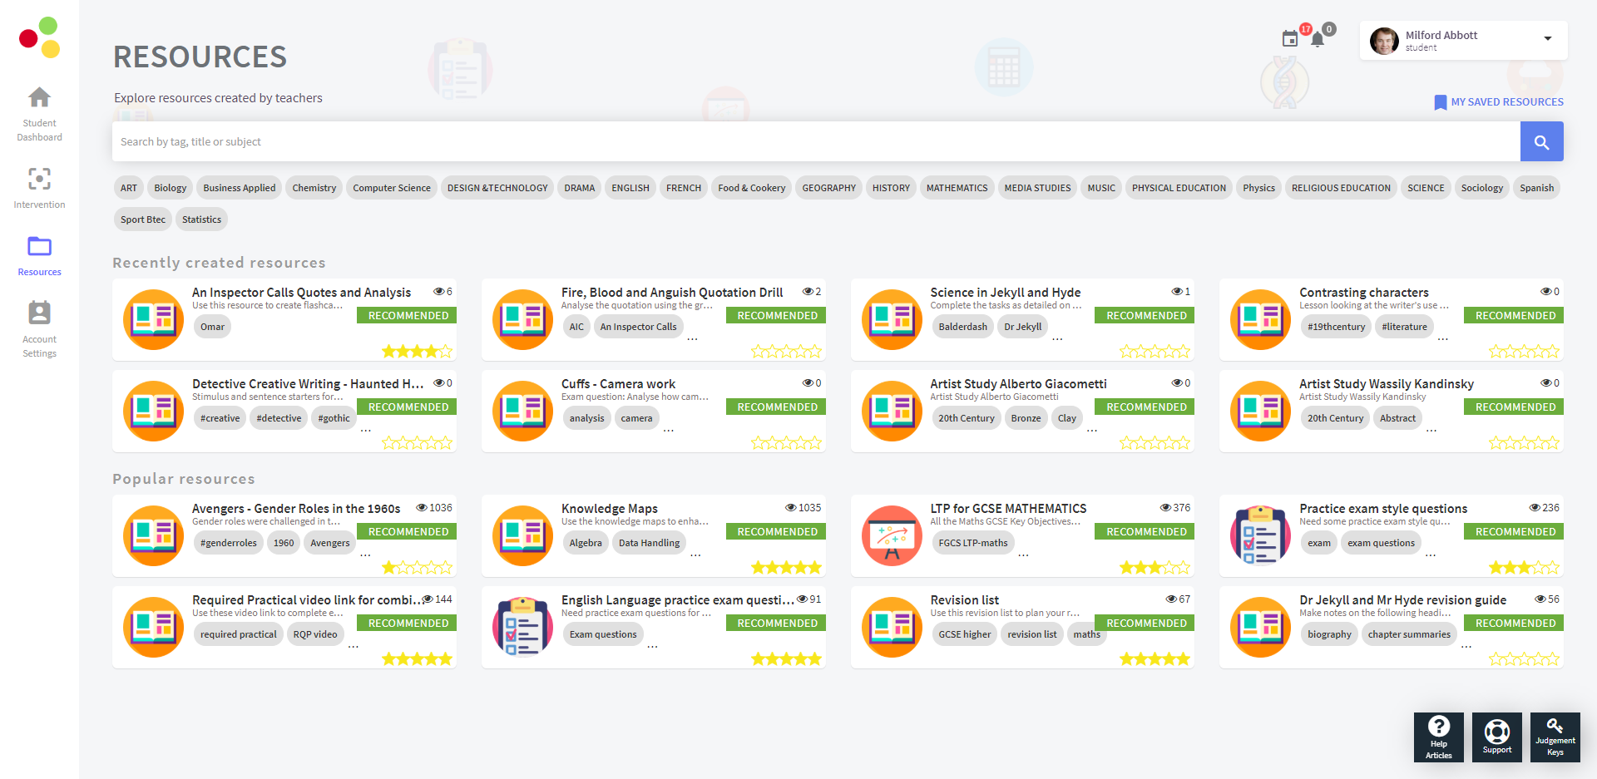Show more tags on Science in Jekyll and Hyde
Image resolution: width=1597 pixels, height=779 pixels.
click(1057, 336)
